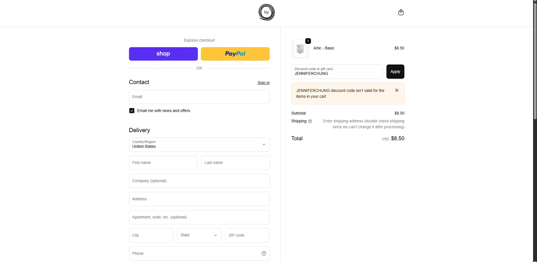The width and height of the screenshot is (537, 262).
Task: Click into the Last name field
Action: coord(235,163)
